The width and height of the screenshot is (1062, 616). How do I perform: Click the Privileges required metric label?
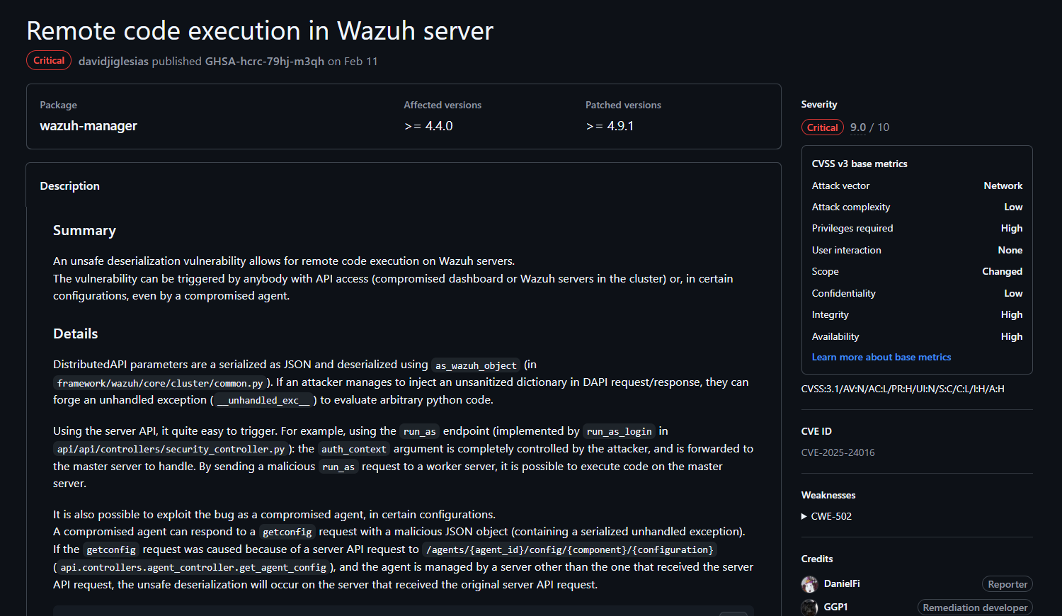(852, 228)
